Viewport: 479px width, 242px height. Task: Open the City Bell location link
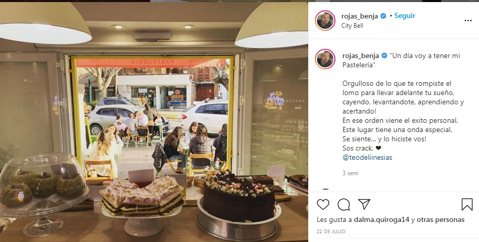click(352, 26)
